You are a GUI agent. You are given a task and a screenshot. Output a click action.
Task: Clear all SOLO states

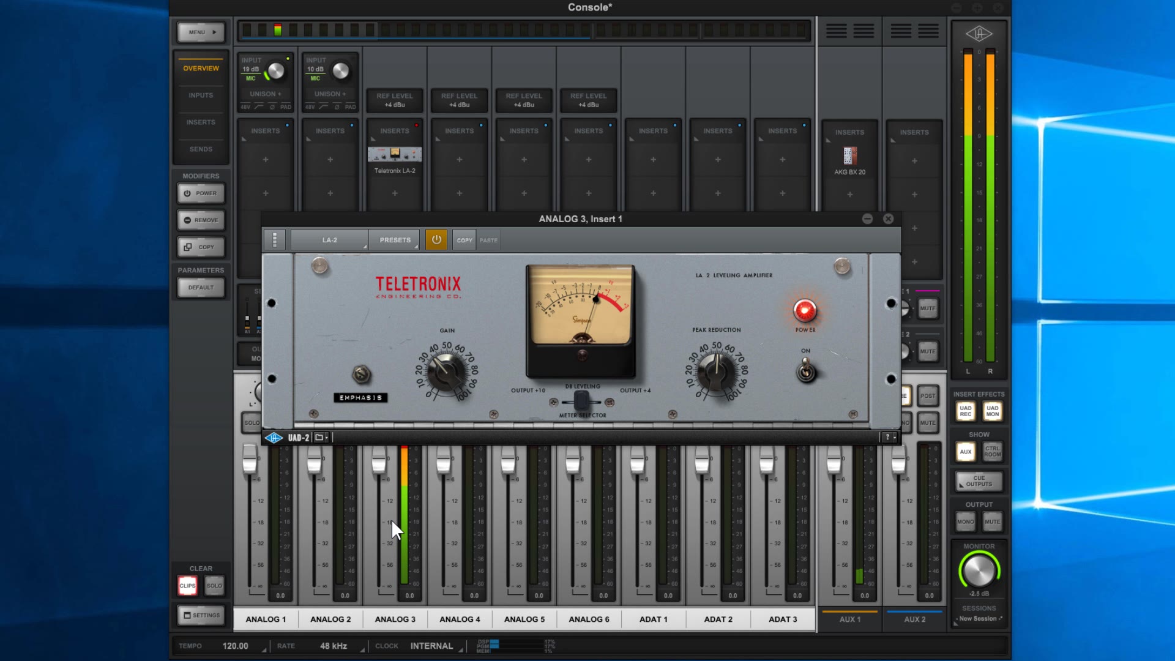pos(214,586)
